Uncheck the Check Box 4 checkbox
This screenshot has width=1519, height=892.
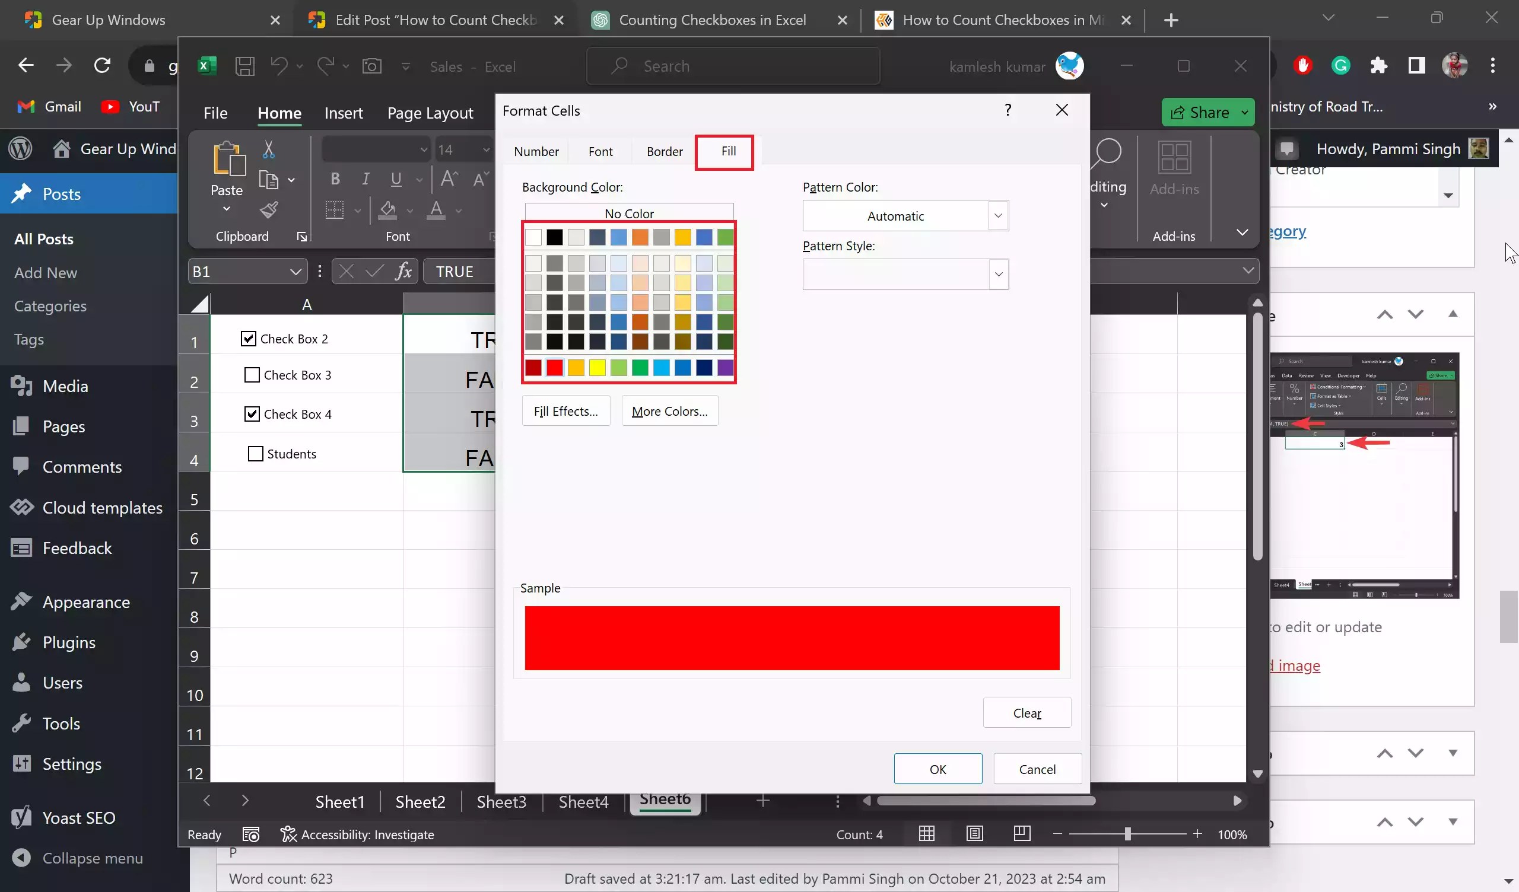(252, 413)
